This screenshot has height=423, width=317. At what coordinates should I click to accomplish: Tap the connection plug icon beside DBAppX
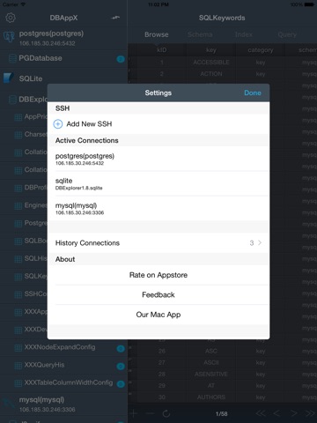pos(115,18)
